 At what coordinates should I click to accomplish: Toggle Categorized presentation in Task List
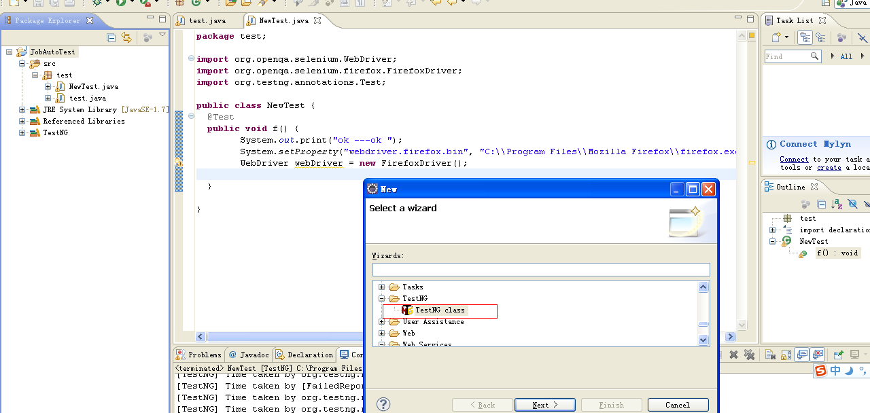(x=806, y=37)
